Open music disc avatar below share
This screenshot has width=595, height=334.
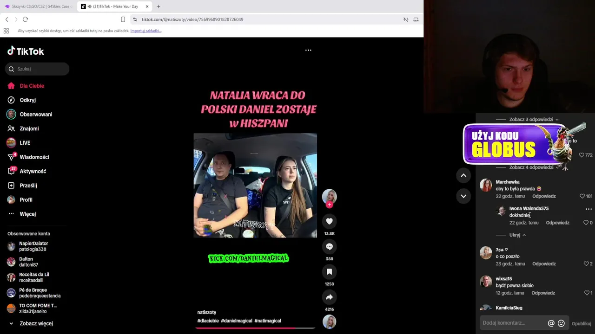pos(329,321)
